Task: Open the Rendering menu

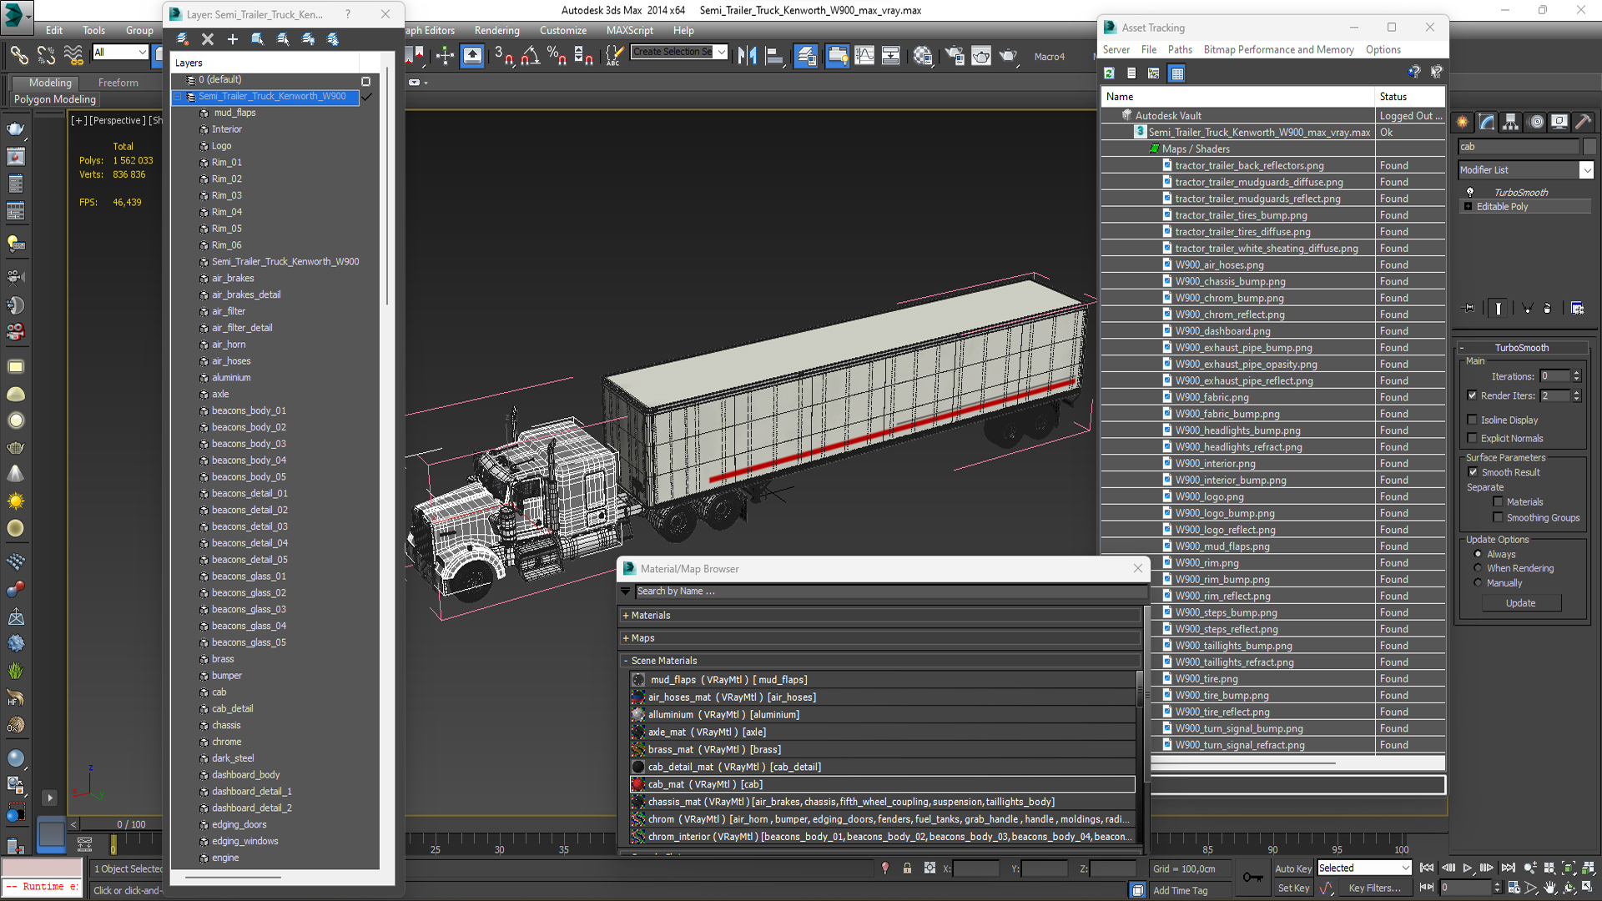Action: tap(496, 30)
